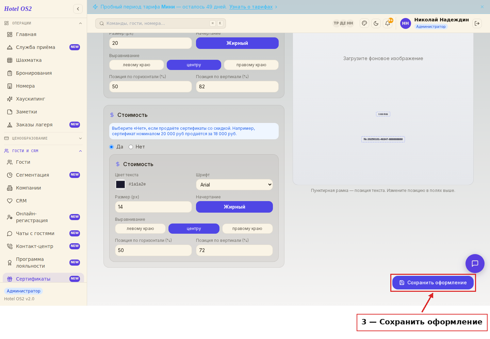Image resolution: width=490 pixels, height=339 pixels.
Task: Click the #1a1a2e text color swatch
Action: click(120, 184)
